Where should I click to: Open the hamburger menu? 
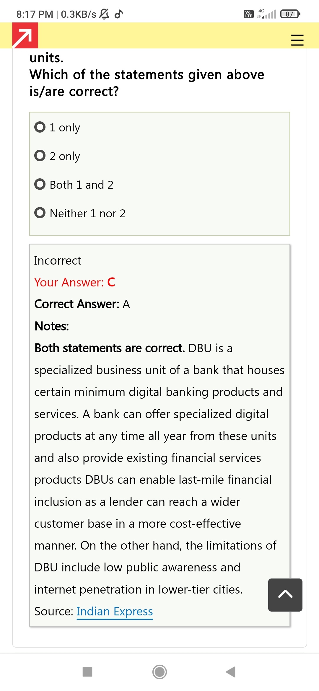click(x=297, y=40)
